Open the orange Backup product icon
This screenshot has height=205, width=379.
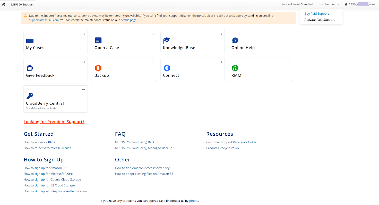click(x=98, y=68)
